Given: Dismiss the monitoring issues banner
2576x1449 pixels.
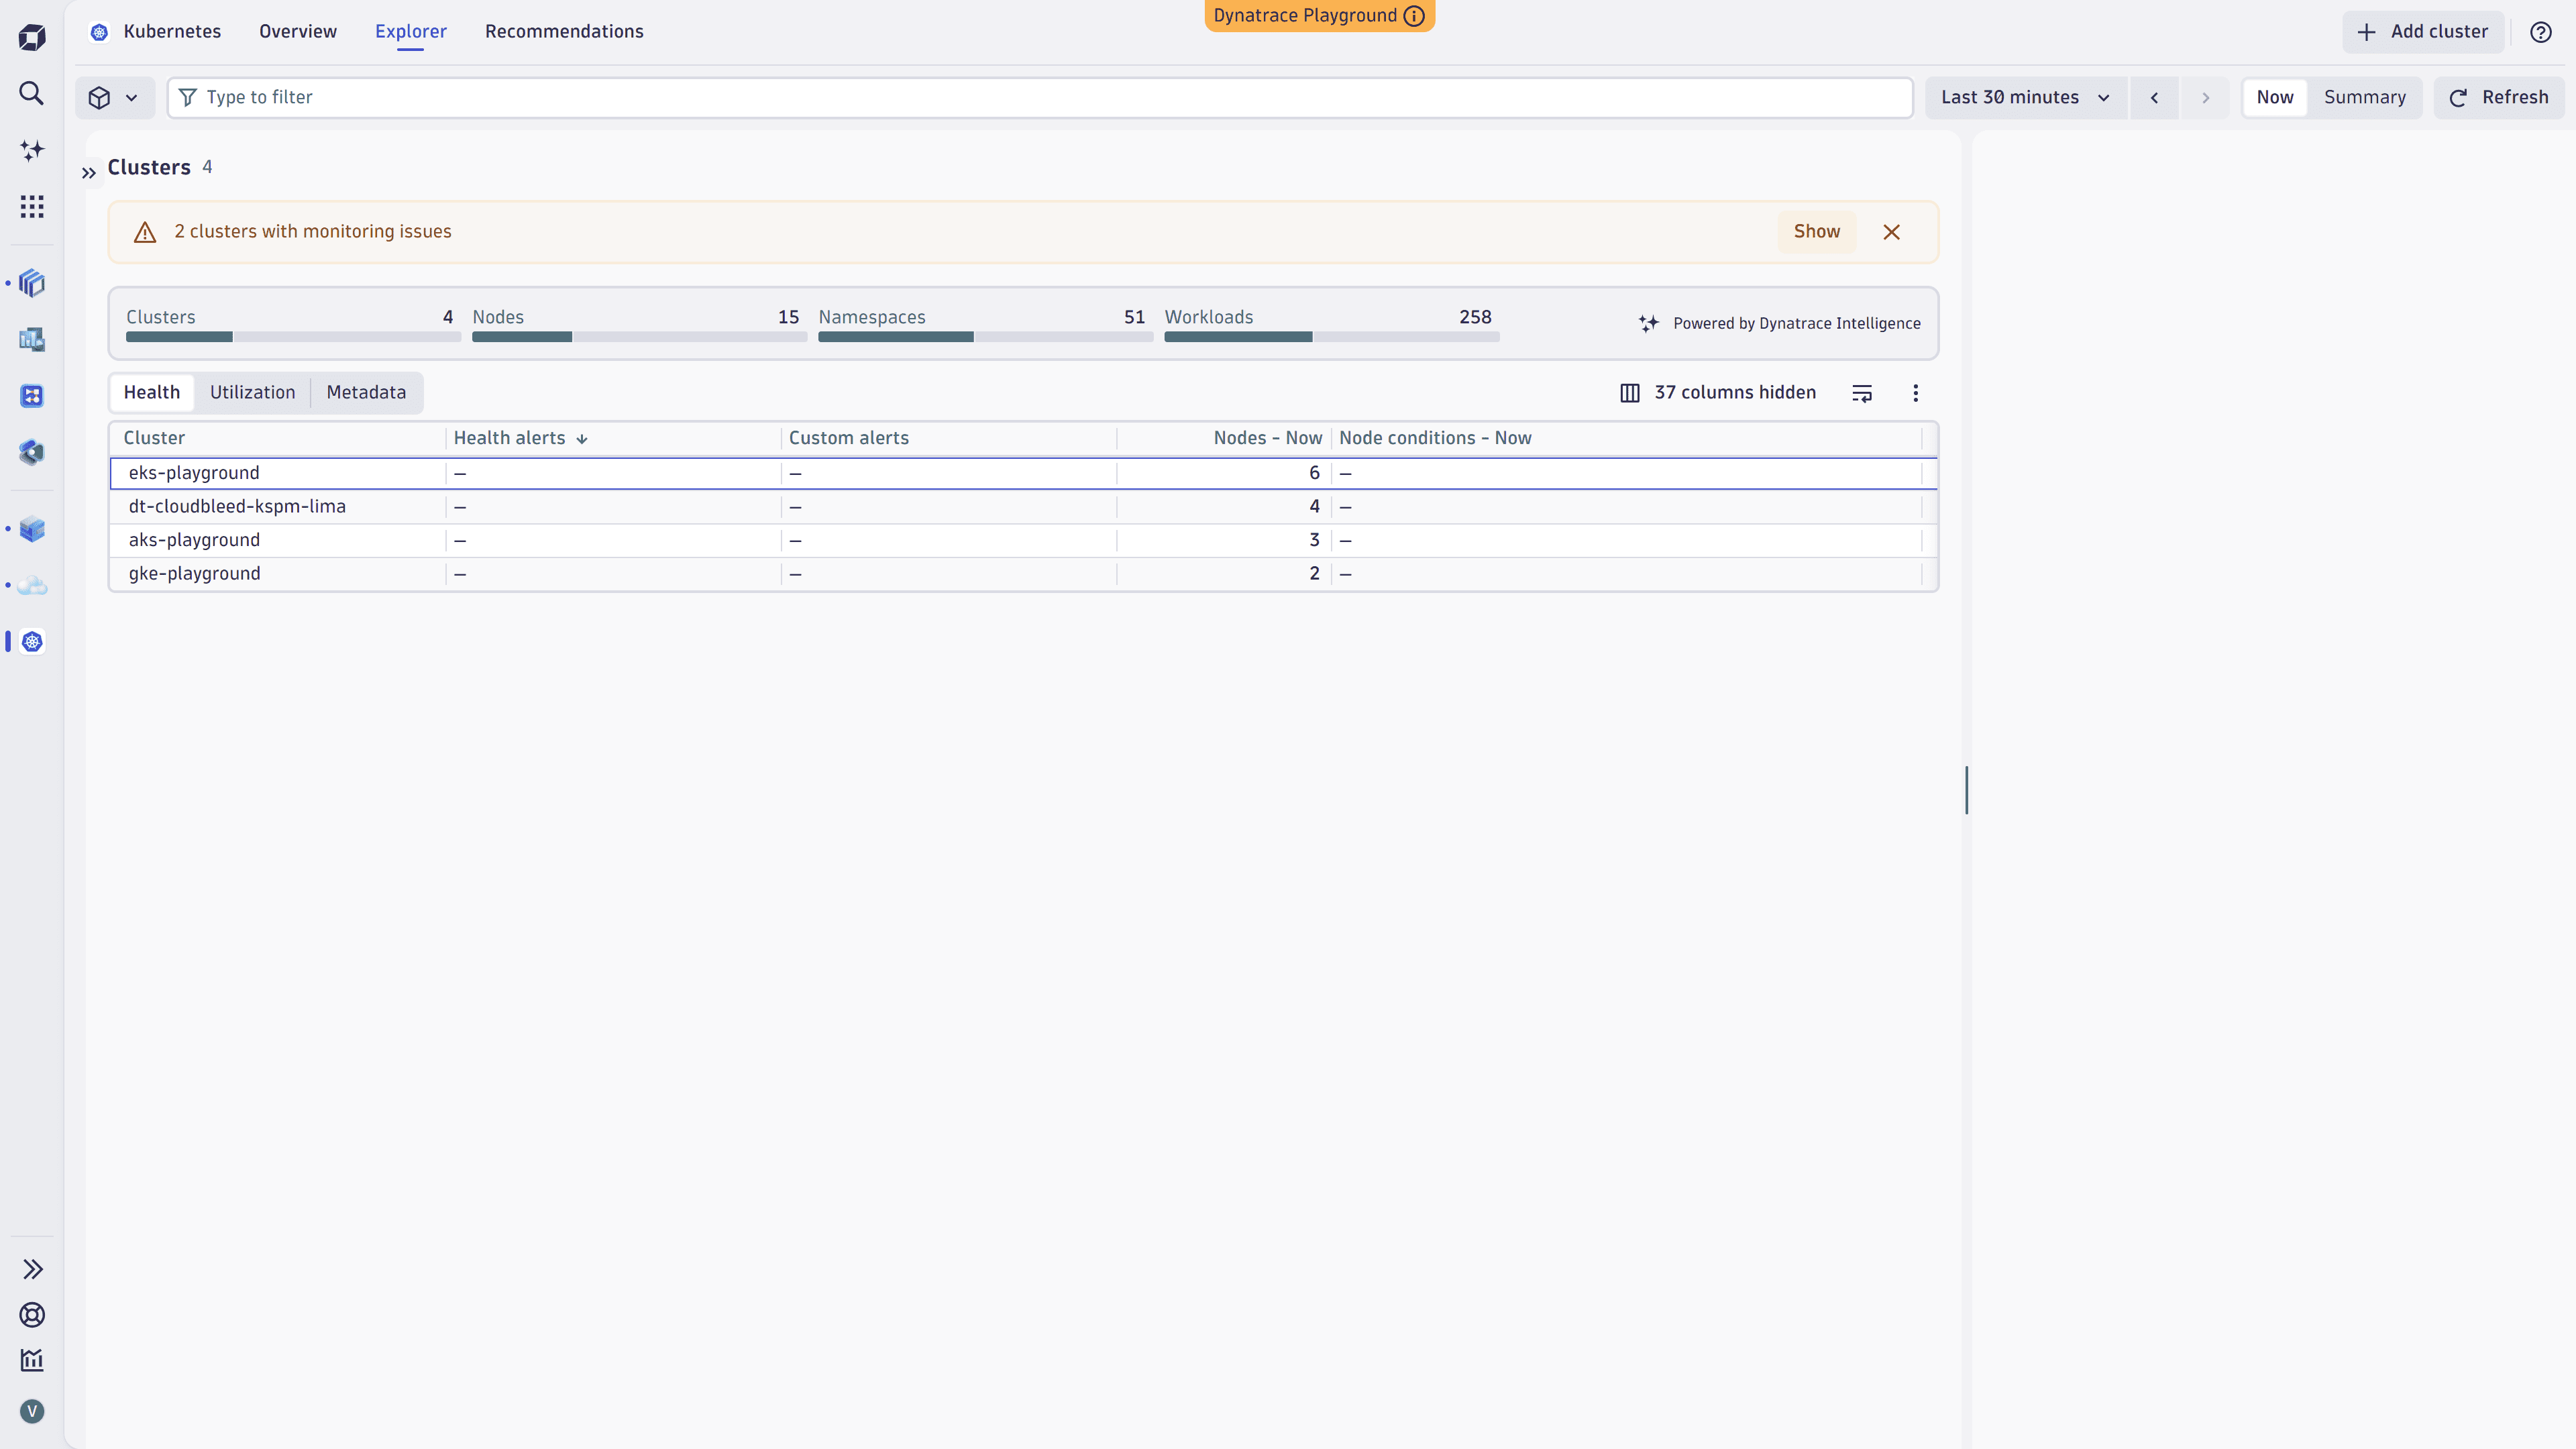Looking at the screenshot, I should (1891, 232).
